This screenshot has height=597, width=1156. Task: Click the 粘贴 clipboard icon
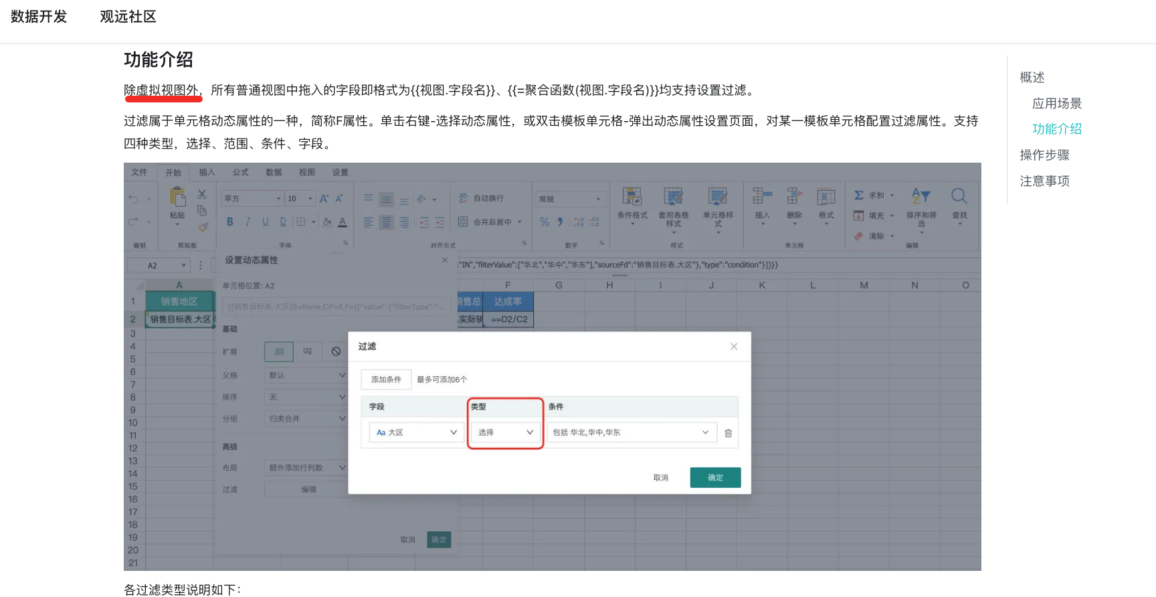(x=177, y=197)
